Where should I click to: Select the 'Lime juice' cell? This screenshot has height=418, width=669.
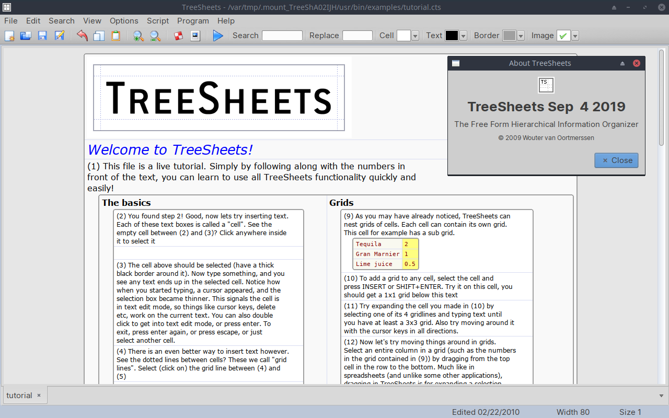[378, 264]
